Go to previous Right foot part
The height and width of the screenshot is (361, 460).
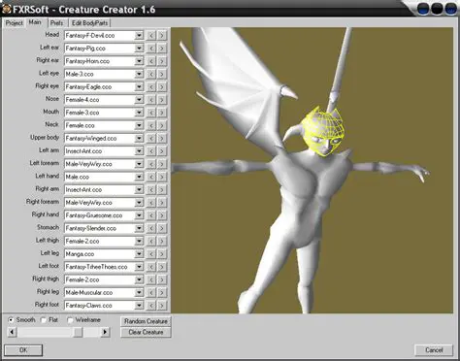(151, 306)
